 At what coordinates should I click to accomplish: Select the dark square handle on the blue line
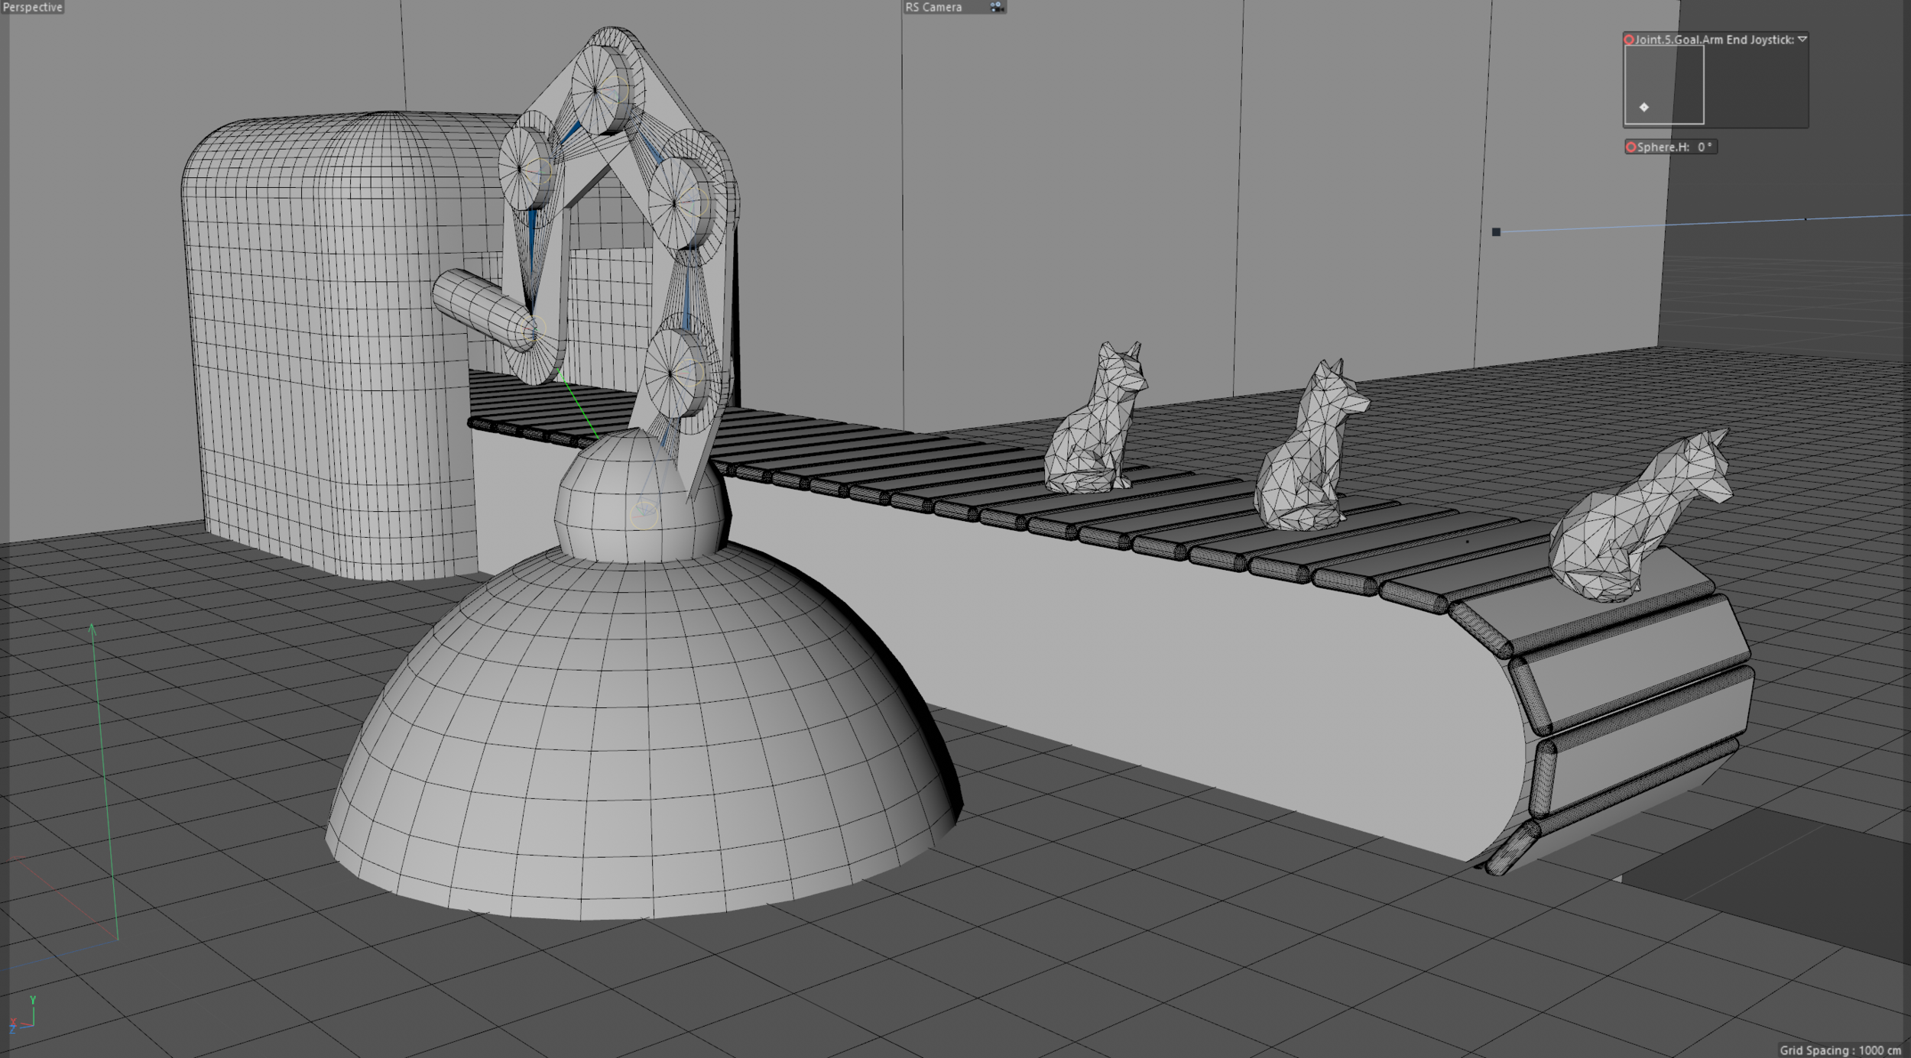(x=1496, y=231)
